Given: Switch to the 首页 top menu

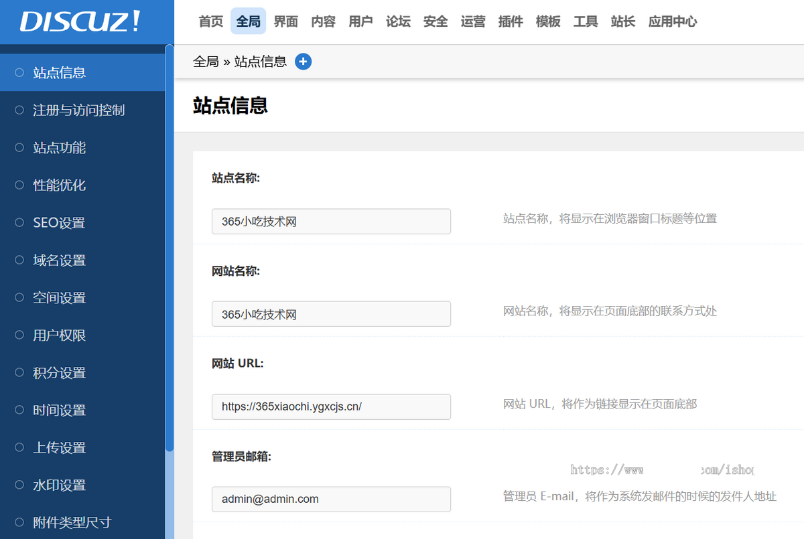Looking at the screenshot, I should pos(211,21).
